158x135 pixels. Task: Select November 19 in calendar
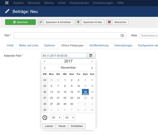[x=92, y=92]
